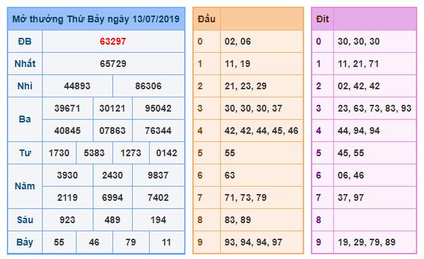Select the "Ba" prize row label
424x259 pixels.
[24, 119]
